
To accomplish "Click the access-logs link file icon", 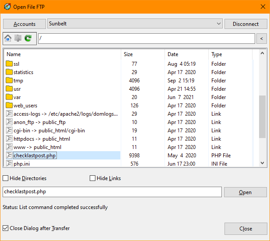I will (9, 113).
